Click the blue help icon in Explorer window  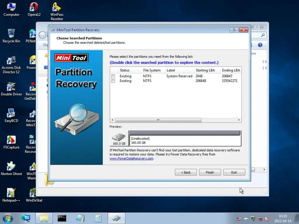point(260,45)
